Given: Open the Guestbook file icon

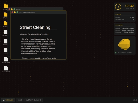Looking at the screenshot, I should (6, 68).
